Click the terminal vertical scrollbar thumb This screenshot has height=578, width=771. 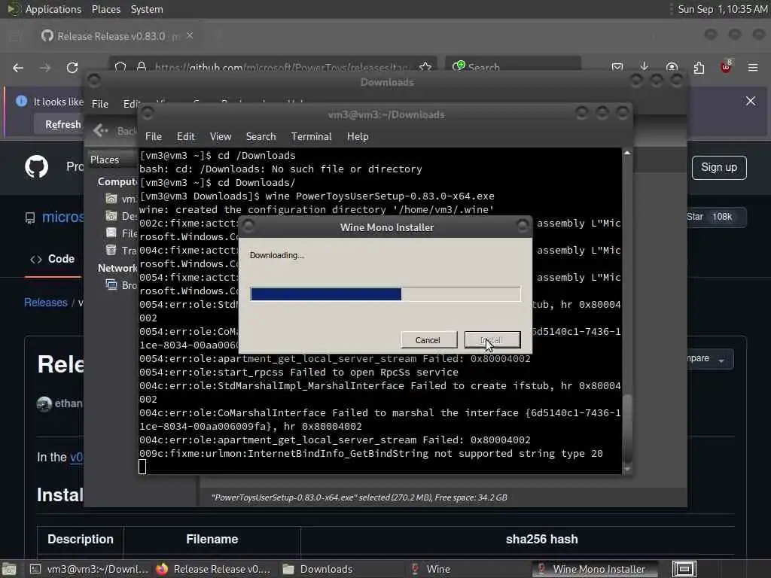627,428
